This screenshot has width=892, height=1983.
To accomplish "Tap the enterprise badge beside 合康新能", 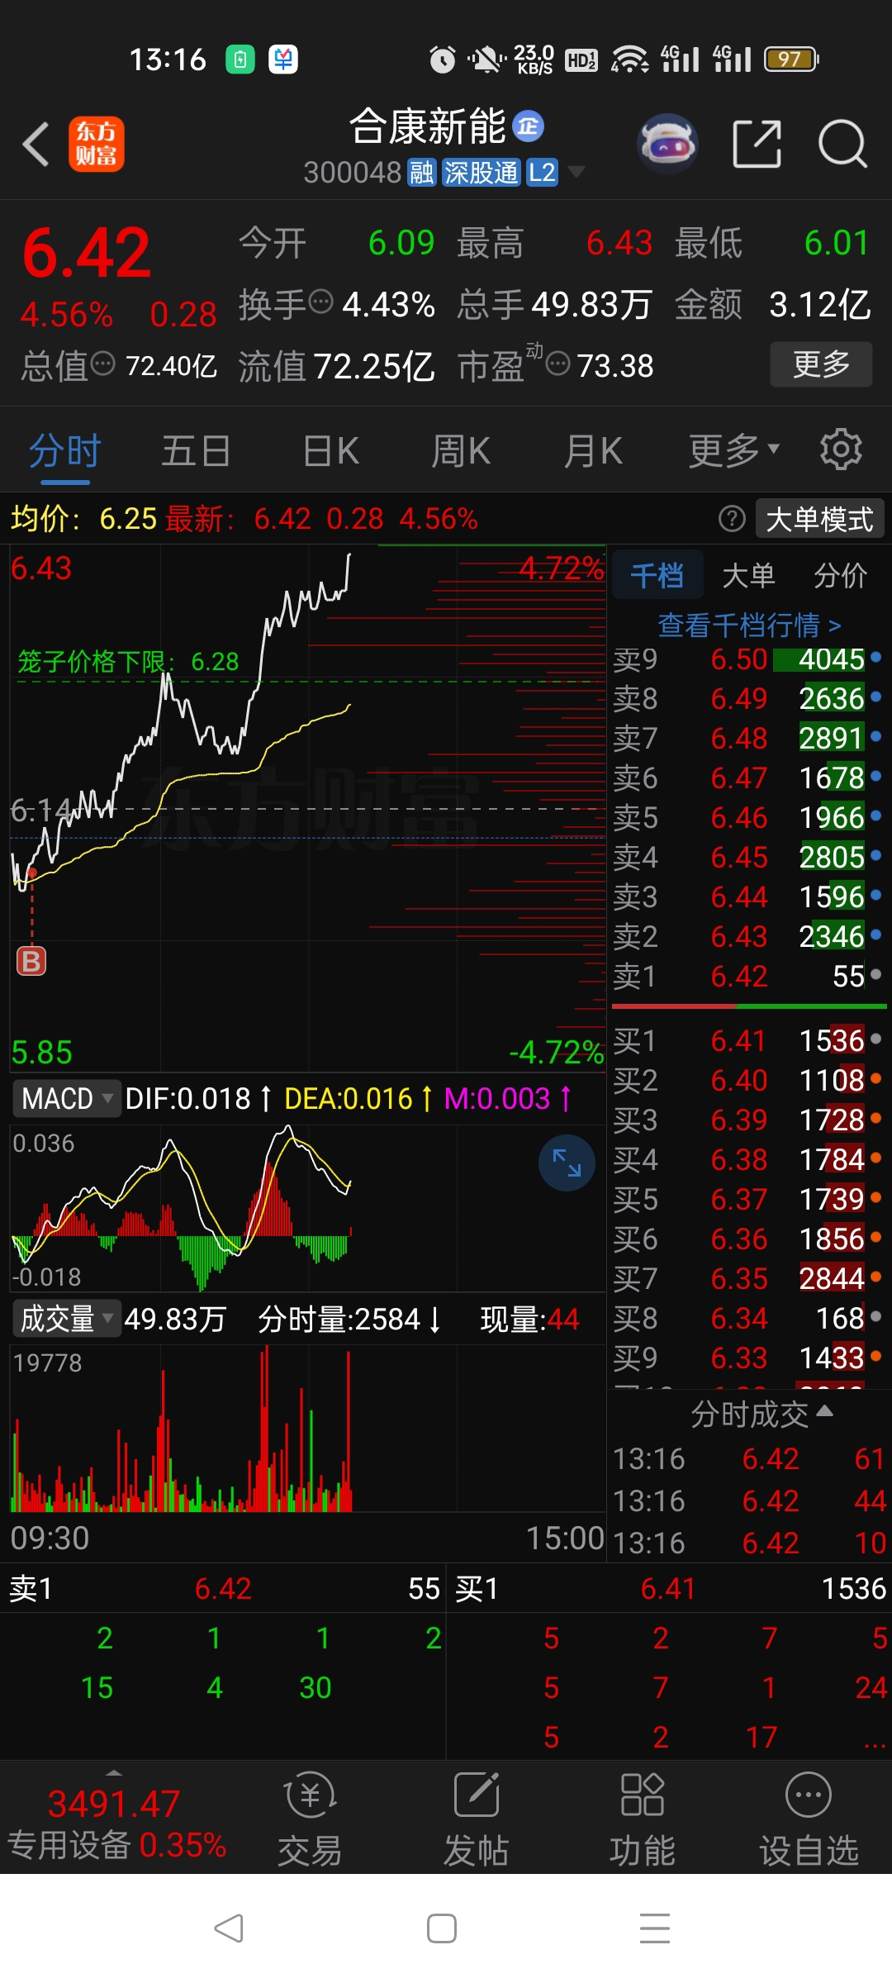I will [x=529, y=126].
